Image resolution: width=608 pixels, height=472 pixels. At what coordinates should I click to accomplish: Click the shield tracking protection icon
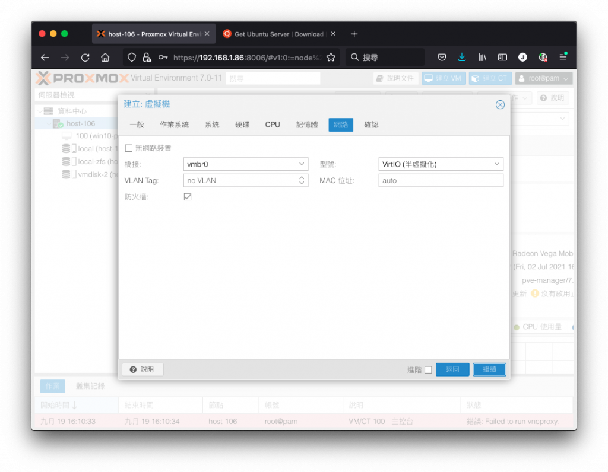(132, 58)
